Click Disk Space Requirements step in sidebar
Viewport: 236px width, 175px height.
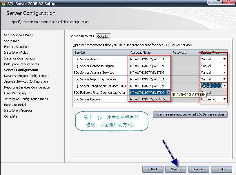pyautogui.click(x=21, y=64)
